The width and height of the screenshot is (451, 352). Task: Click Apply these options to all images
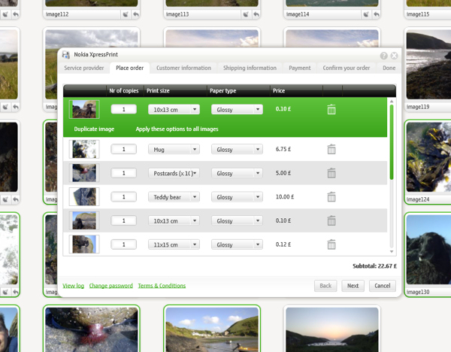tap(177, 129)
